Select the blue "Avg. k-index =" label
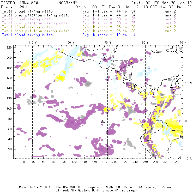 point(97,35)
